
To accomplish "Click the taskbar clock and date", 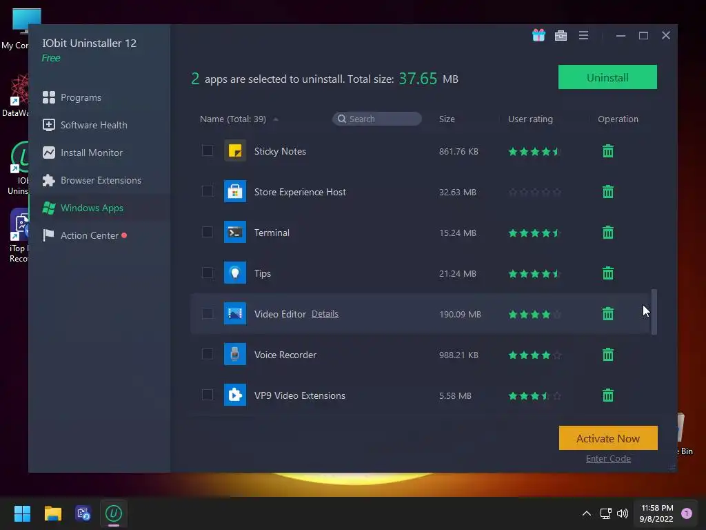I will tap(656, 513).
